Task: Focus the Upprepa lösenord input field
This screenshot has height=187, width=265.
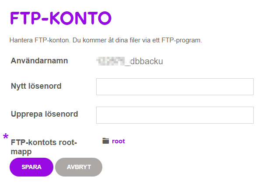Action: coord(174,115)
